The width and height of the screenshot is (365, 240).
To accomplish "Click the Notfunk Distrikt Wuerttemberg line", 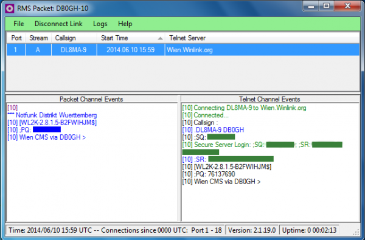I will 52,115.
